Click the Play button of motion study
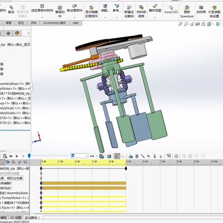The height and width of the screenshot is (223, 223). pos(17,156)
